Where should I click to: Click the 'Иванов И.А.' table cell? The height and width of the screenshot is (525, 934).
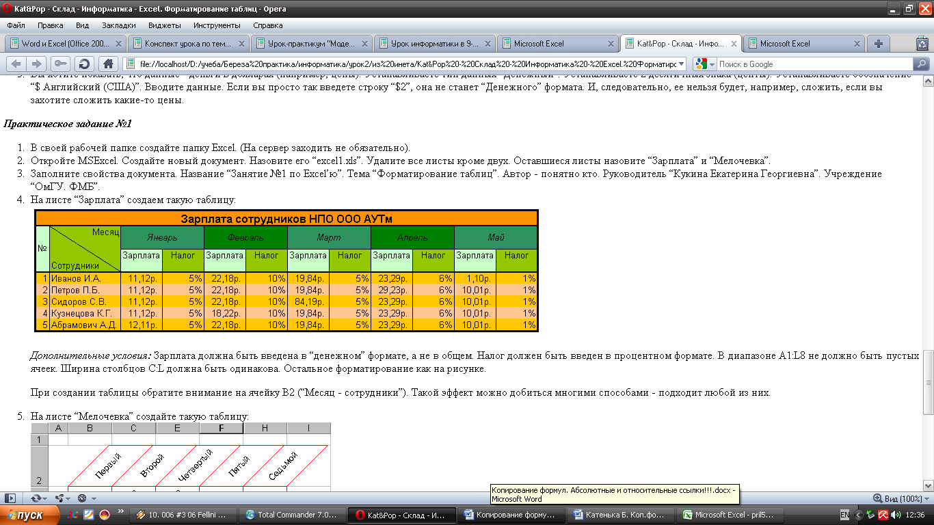pyautogui.click(x=85, y=279)
